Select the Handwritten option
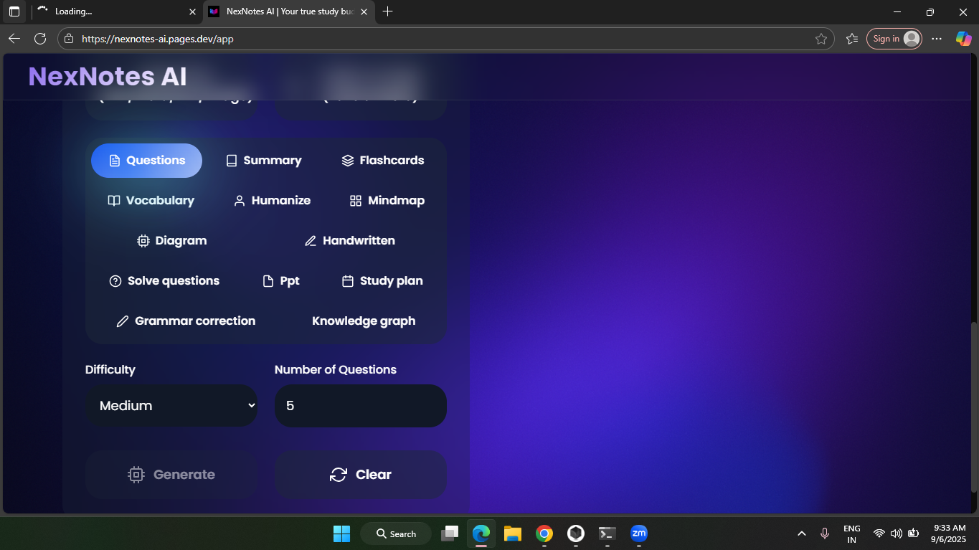 click(x=350, y=241)
